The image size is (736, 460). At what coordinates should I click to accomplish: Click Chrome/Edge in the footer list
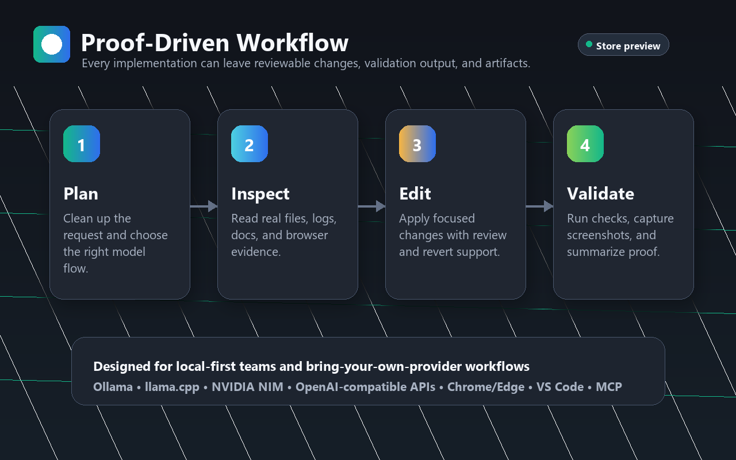(486, 387)
